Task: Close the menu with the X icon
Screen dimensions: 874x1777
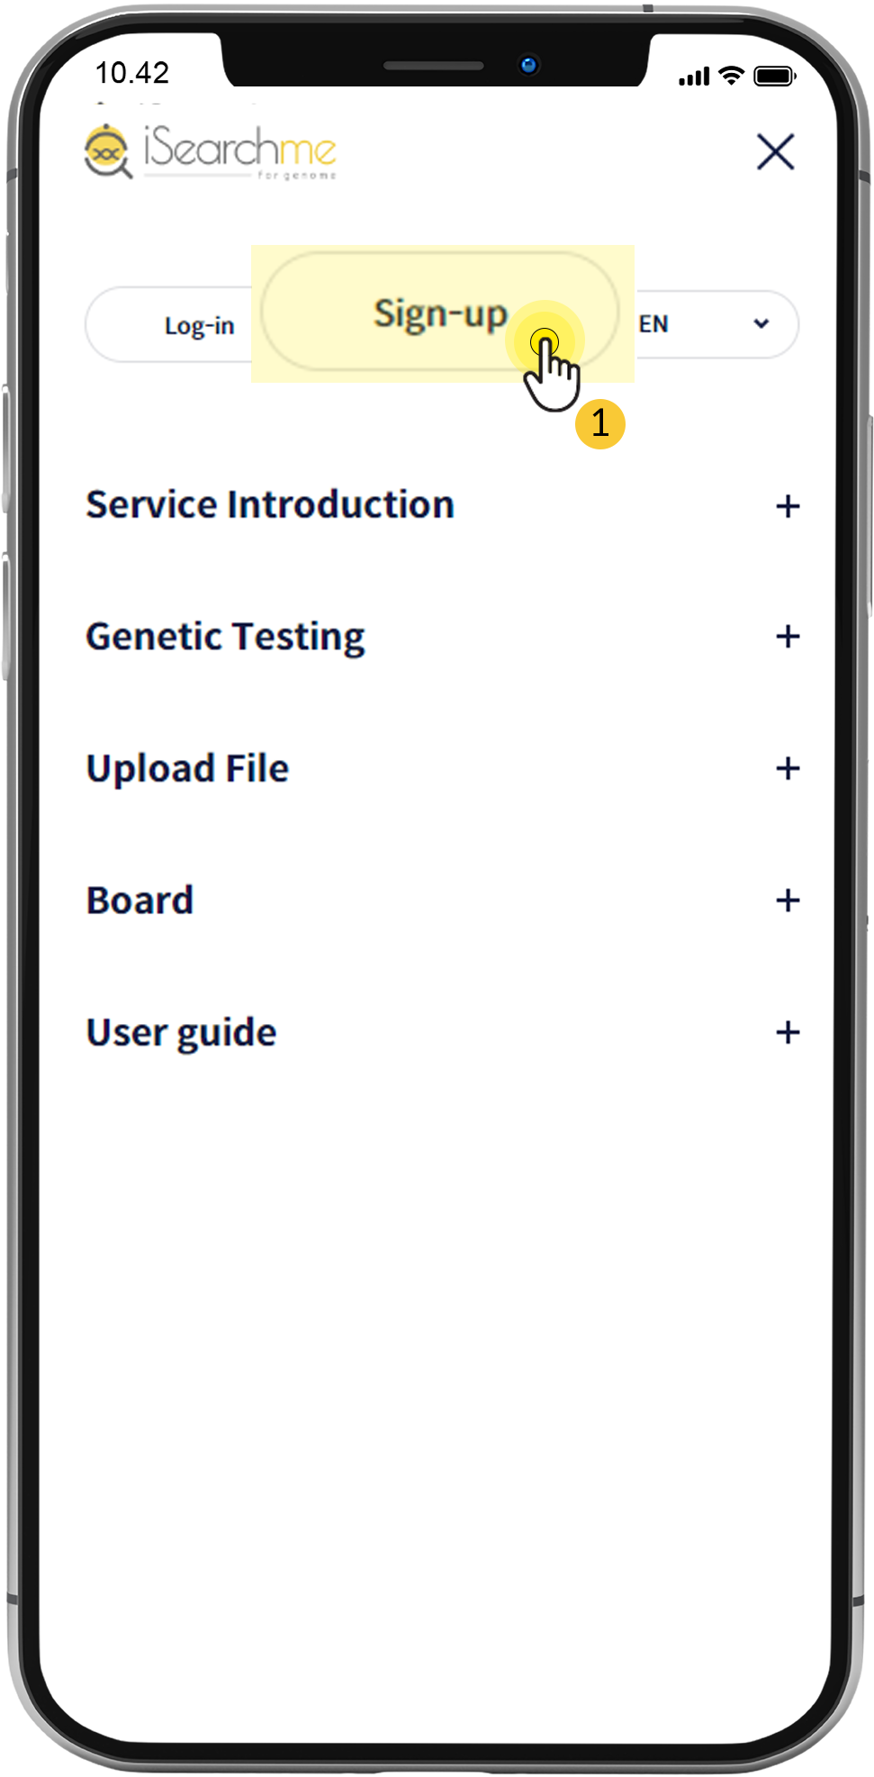Action: pos(775,151)
